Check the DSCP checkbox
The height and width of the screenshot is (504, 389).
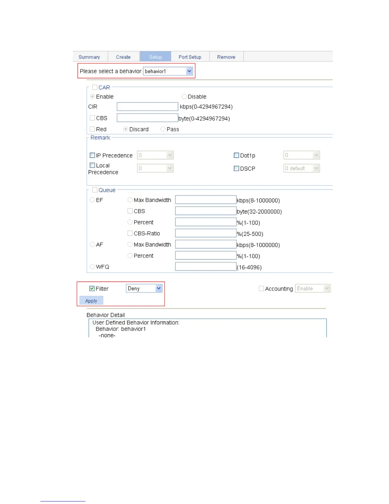(236, 168)
